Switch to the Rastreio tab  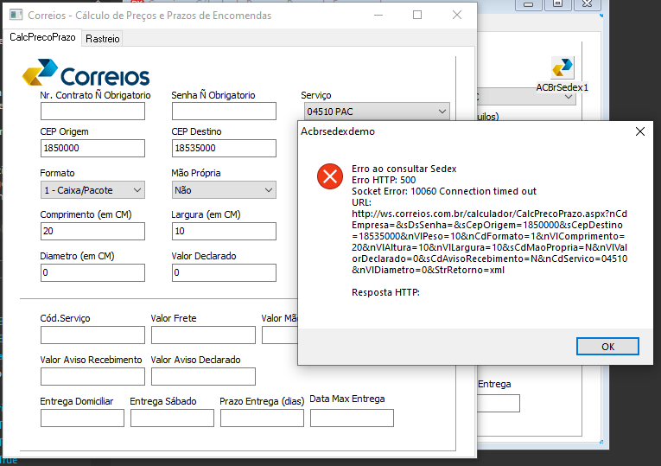coord(103,39)
